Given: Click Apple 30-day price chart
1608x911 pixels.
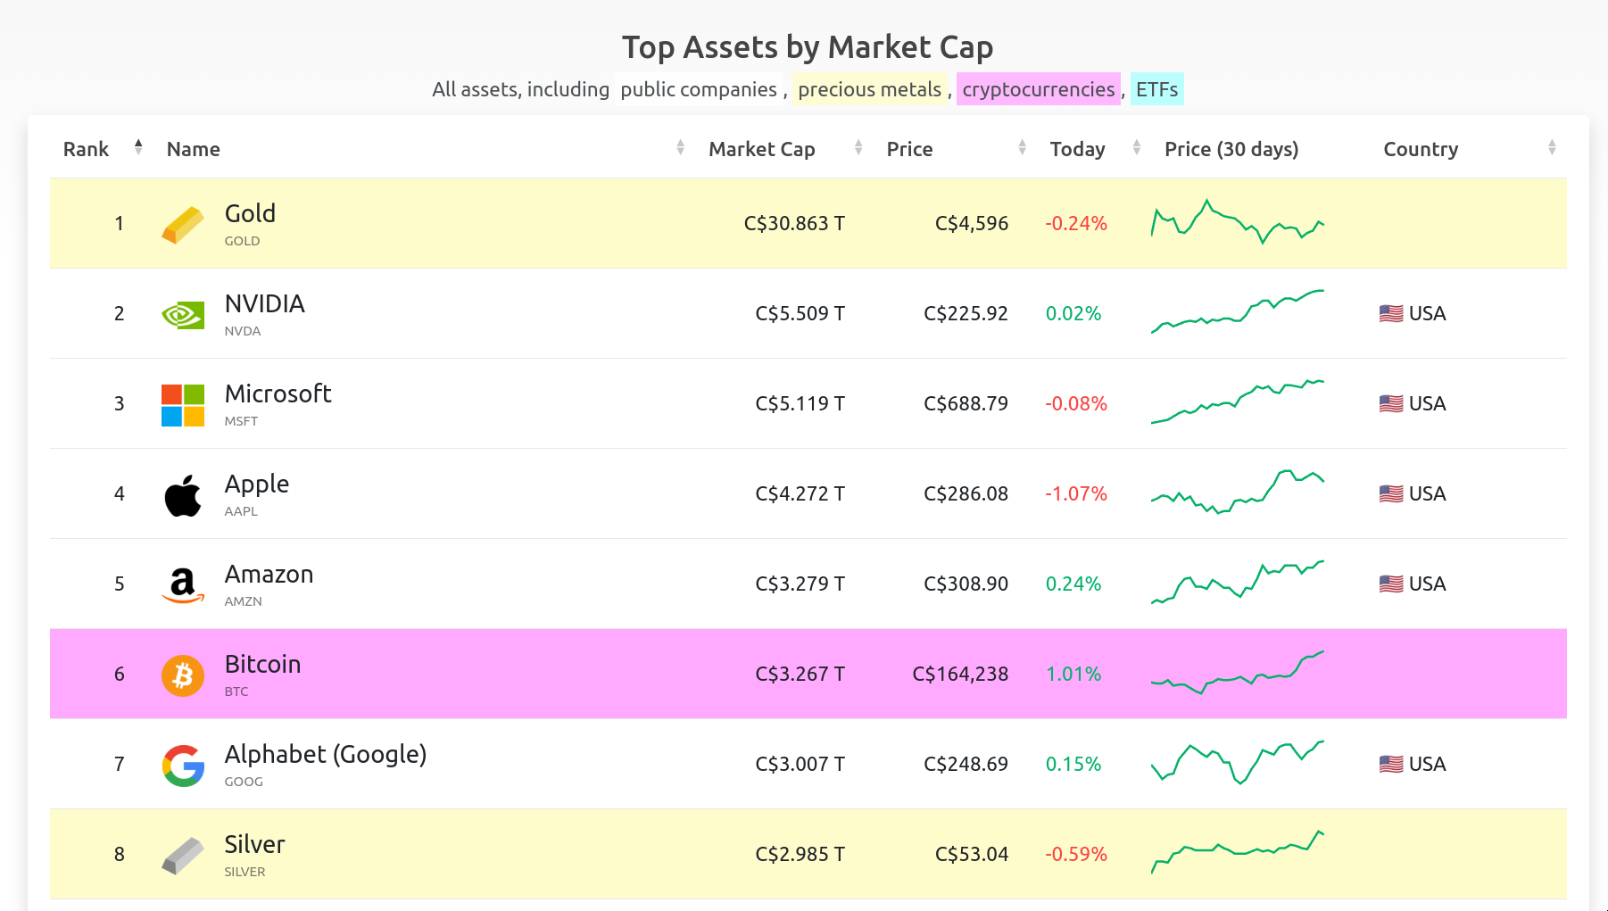Looking at the screenshot, I should (1238, 492).
